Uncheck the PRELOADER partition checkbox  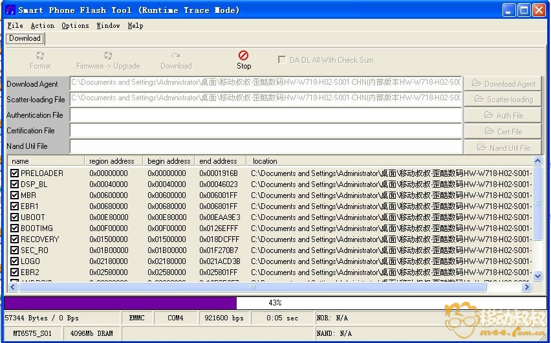[x=15, y=173]
